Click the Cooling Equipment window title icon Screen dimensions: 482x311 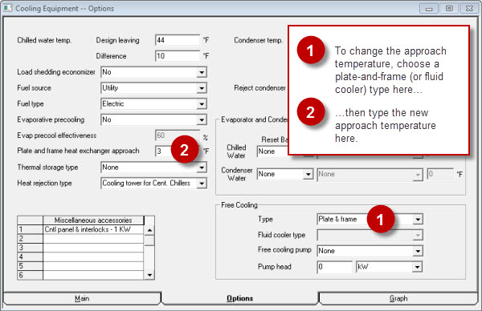(x=7, y=8)
